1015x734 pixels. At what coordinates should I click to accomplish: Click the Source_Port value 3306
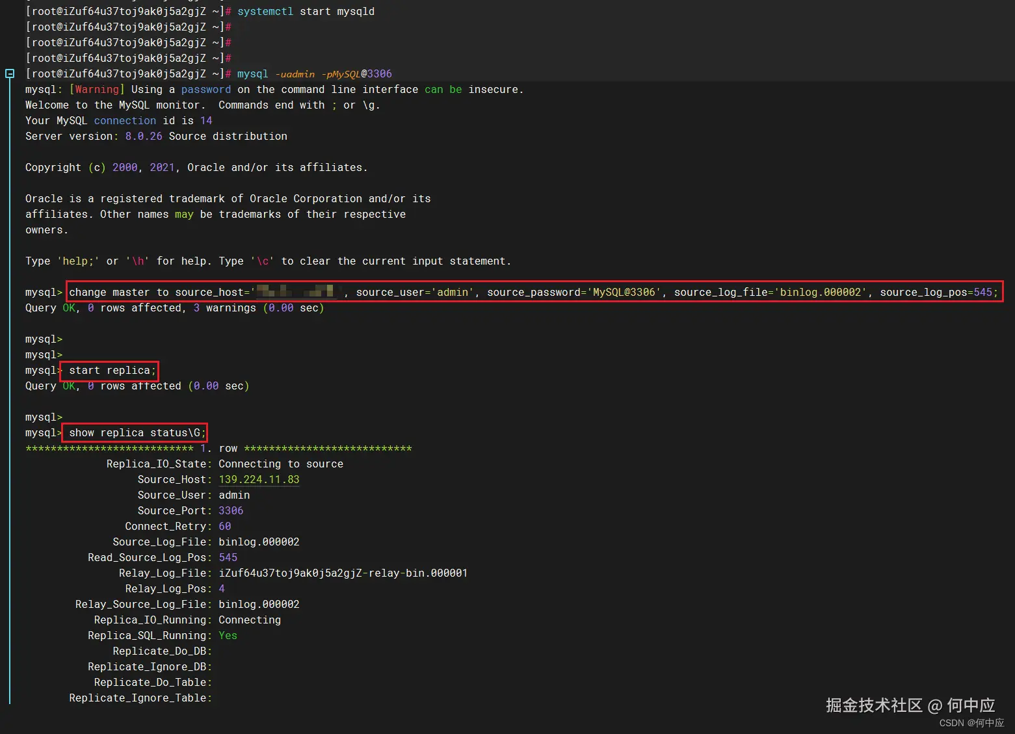231,511
